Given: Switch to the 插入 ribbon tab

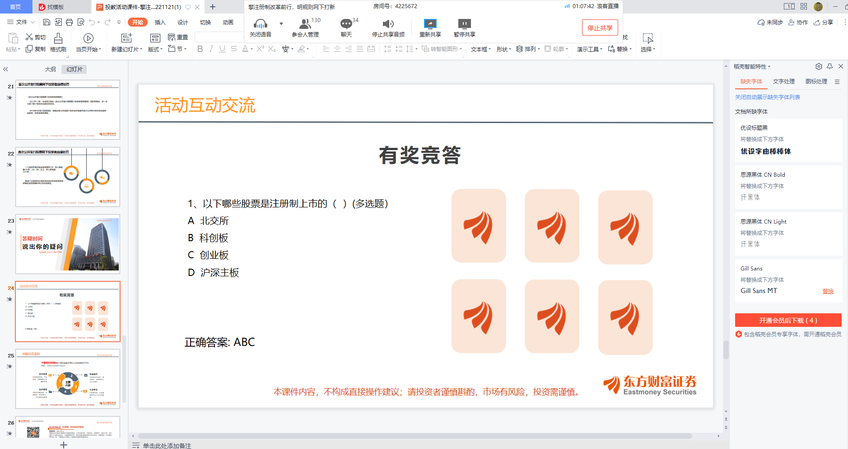Looking at the screenshot, I should coord(160,23).
